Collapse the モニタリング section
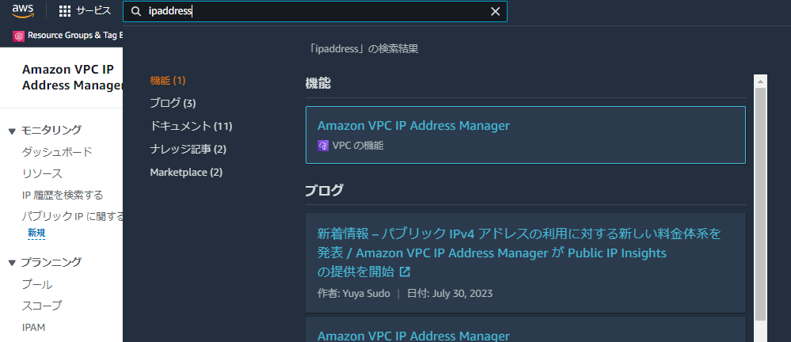 pyautogui.click(x=12, y=131)
